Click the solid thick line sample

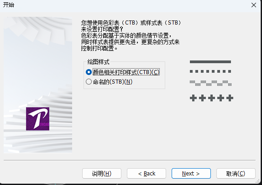click(210, 62)
